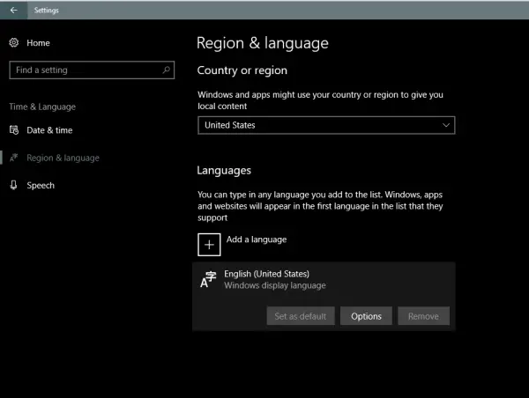Open Home from the sidebar label

coord(38,42)
